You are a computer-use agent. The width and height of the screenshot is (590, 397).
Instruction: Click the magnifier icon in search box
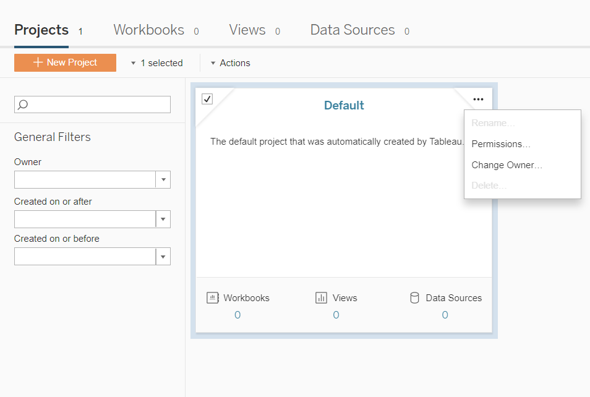tap(23, 105)
